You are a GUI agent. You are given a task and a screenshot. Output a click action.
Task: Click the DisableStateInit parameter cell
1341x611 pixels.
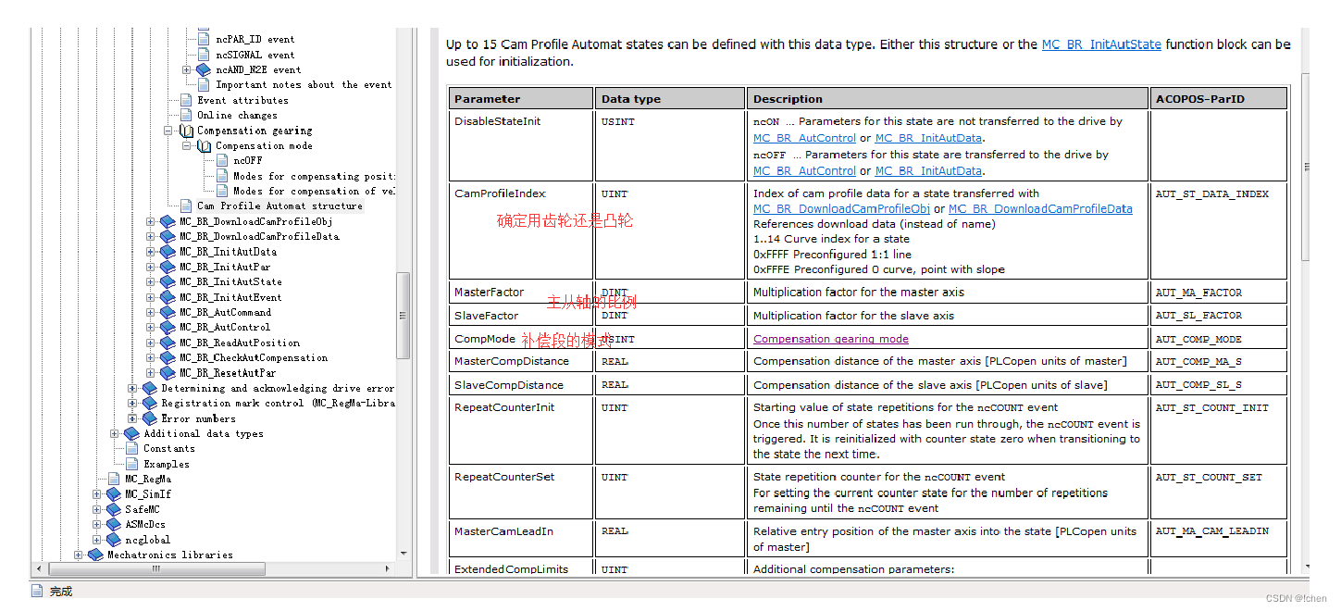click(521, 145)
